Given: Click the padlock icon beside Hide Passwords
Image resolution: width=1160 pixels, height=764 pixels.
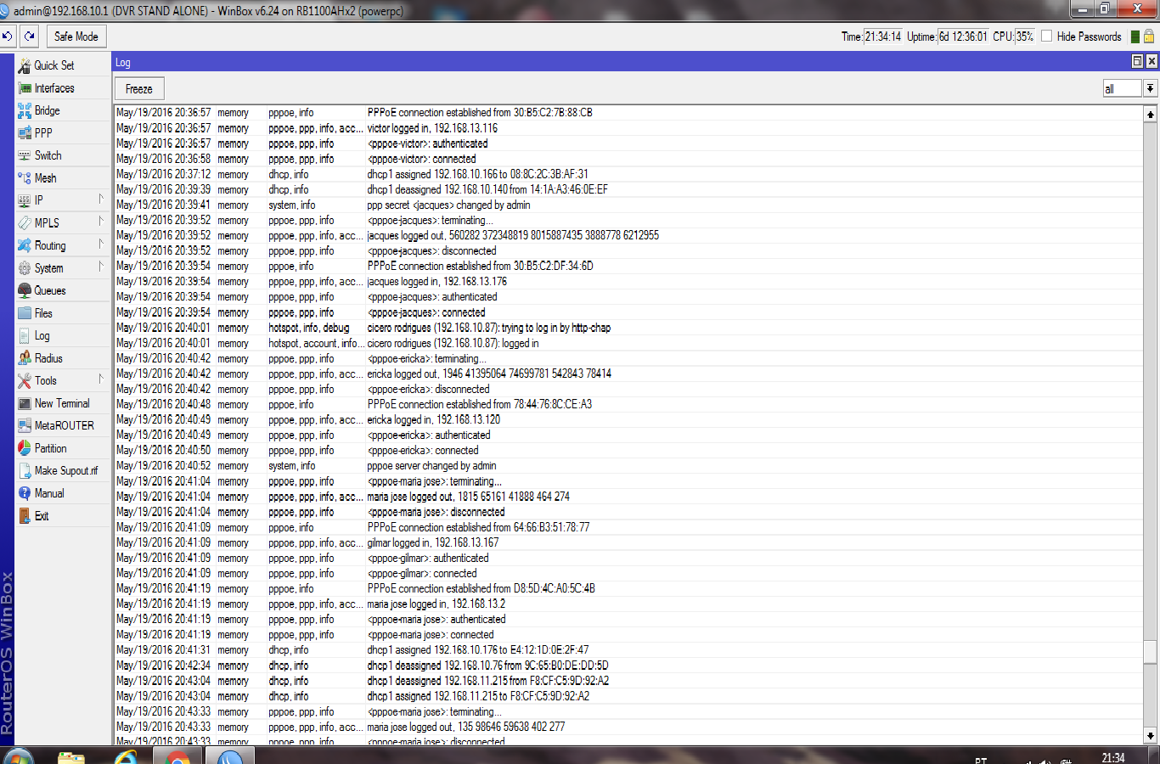Looking at the screenshot, I should point(1149,37).
